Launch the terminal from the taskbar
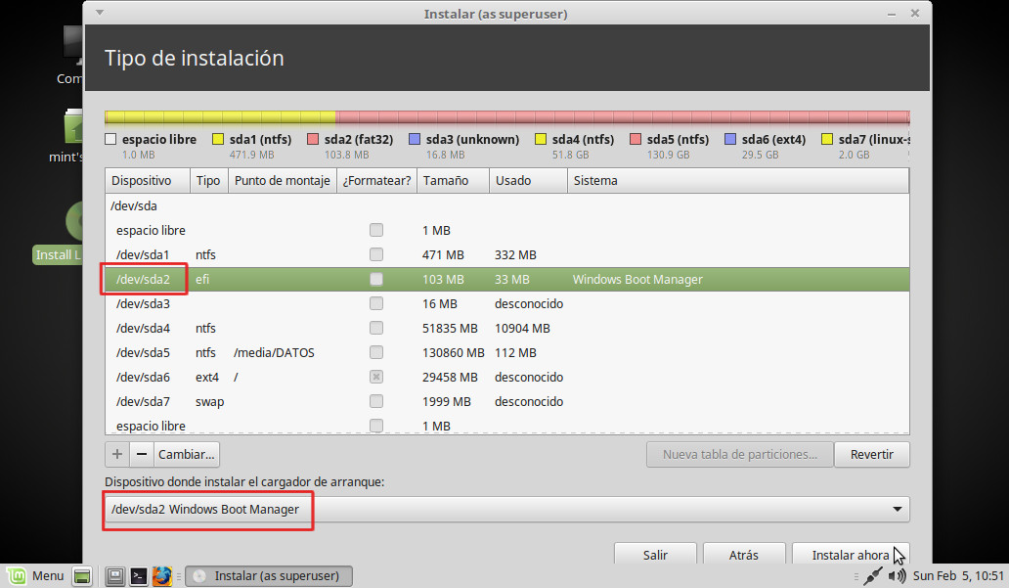This screenshot has width=1009, height=588. point(139,576)
